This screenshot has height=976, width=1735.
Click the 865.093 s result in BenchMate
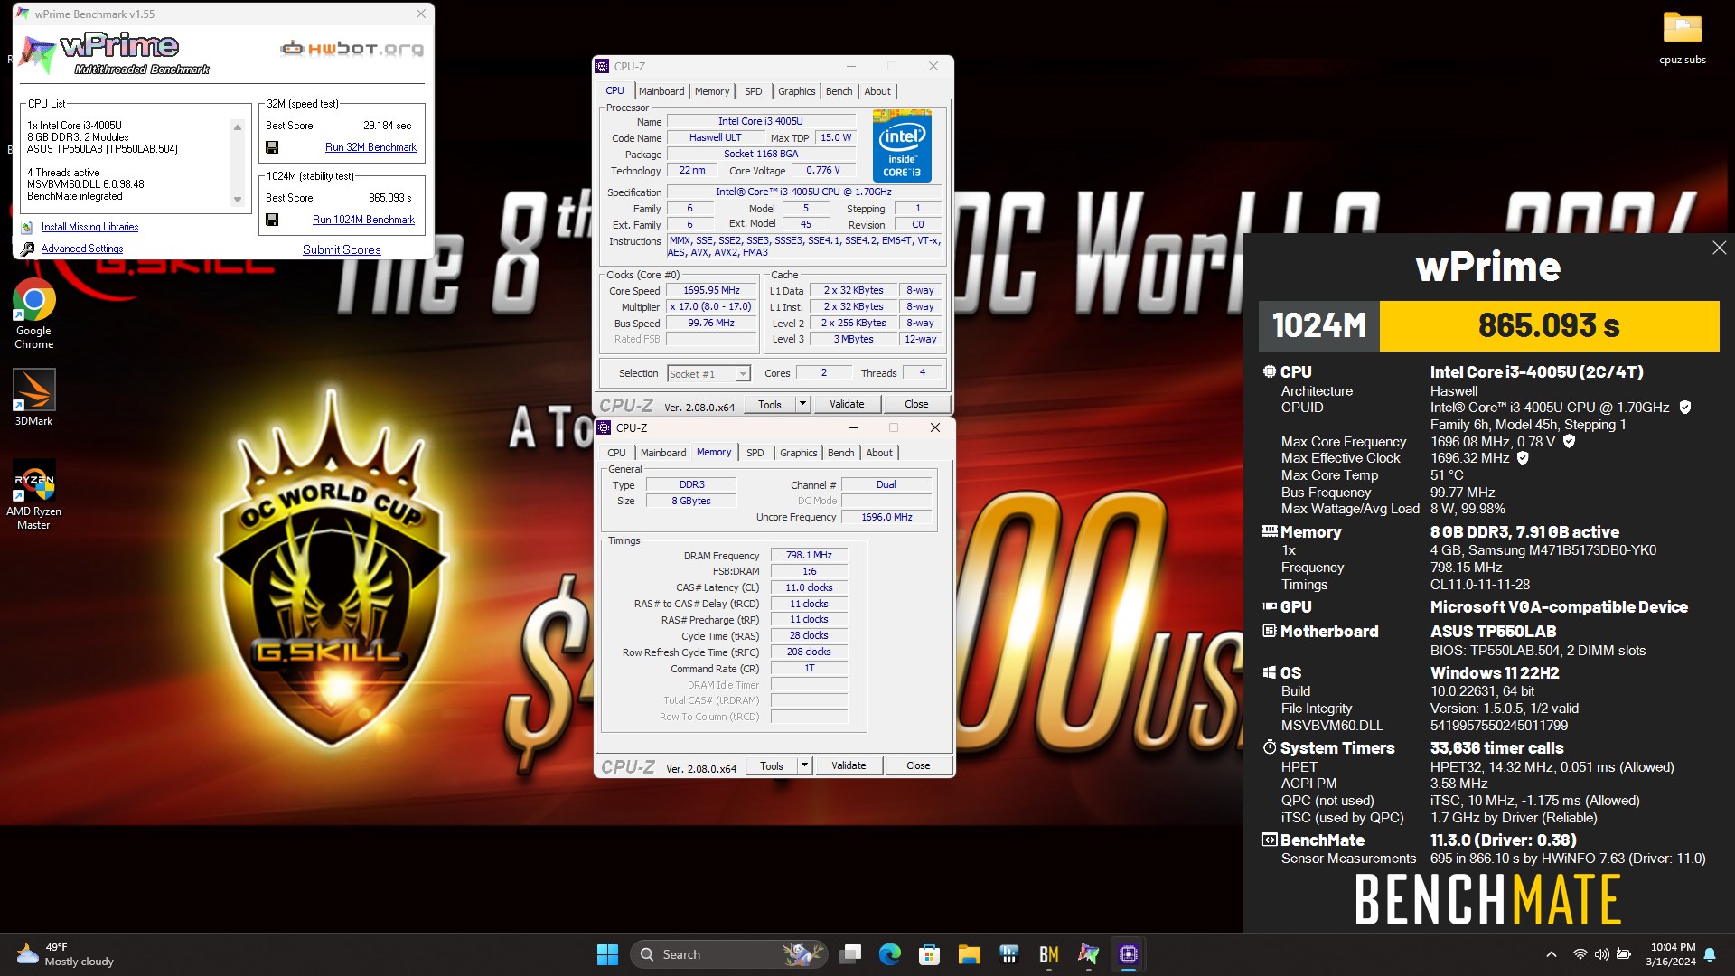point(1549,325)
